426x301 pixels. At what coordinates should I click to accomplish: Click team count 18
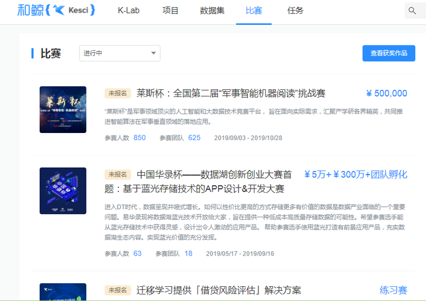(x=189, y=254)
